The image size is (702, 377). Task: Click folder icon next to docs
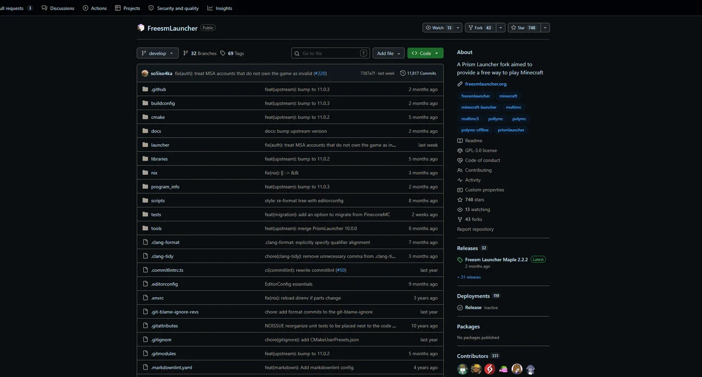(145, 131)
